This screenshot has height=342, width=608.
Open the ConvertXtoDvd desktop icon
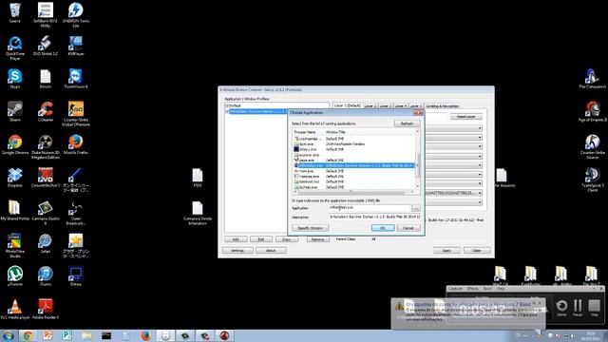[x=46, y=178]
